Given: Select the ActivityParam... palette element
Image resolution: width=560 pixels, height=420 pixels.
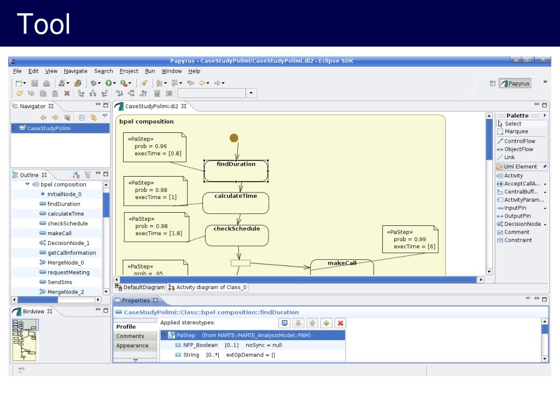Looking at the screenshot, I should tap(521, 200).
